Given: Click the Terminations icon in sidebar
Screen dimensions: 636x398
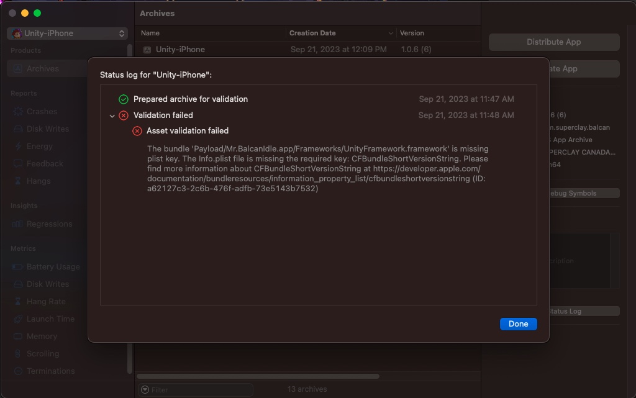Looking at the screenshot, I should click(18, 371).
